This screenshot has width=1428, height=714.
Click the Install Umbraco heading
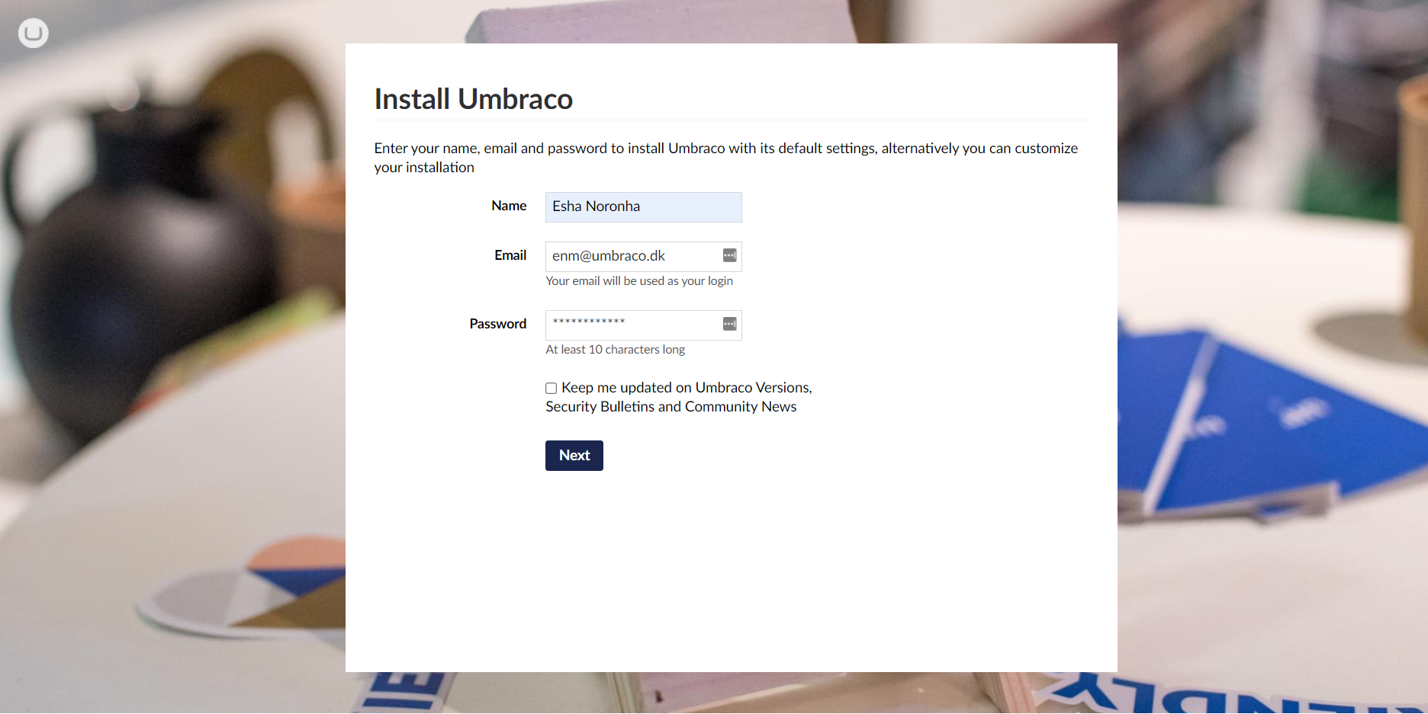(473, 99)
